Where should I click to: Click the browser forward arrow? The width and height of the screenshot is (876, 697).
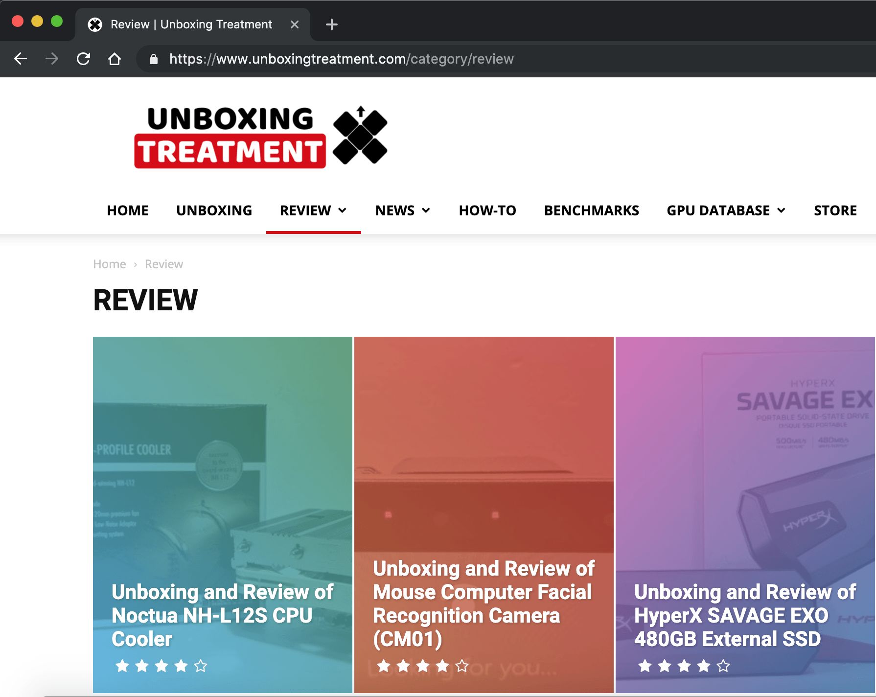tap(52, 59)
